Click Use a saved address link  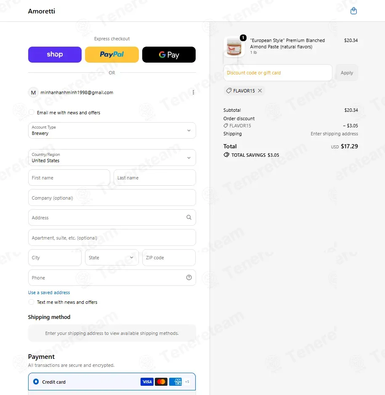(49, 292)
